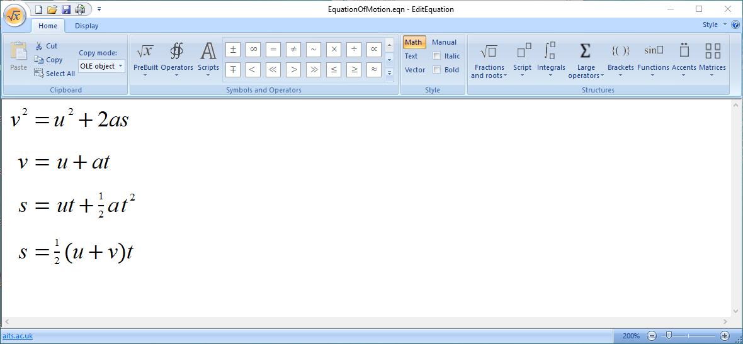Open the aits.ac.uk link
Image resolution: width=743 pixels, height=344 pixels.
tap(18, 336)
